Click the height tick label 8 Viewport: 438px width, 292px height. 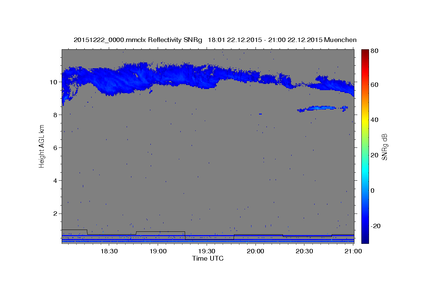[x=55, y=115]
